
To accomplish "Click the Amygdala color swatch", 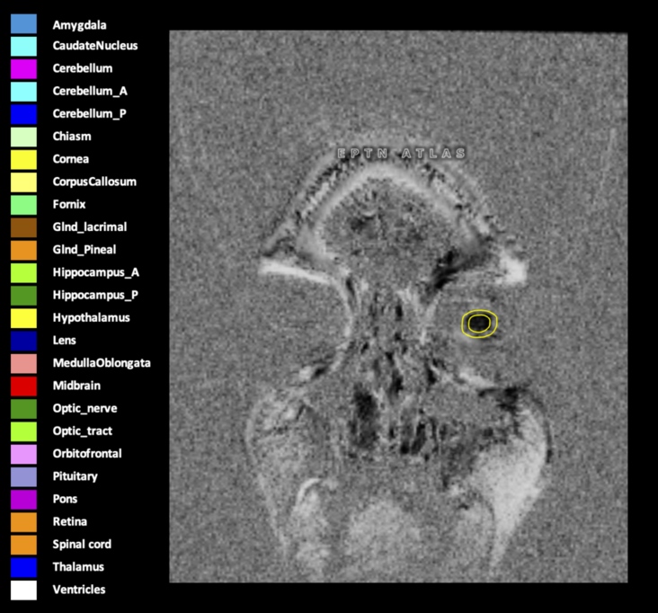I will click(23, 24).
